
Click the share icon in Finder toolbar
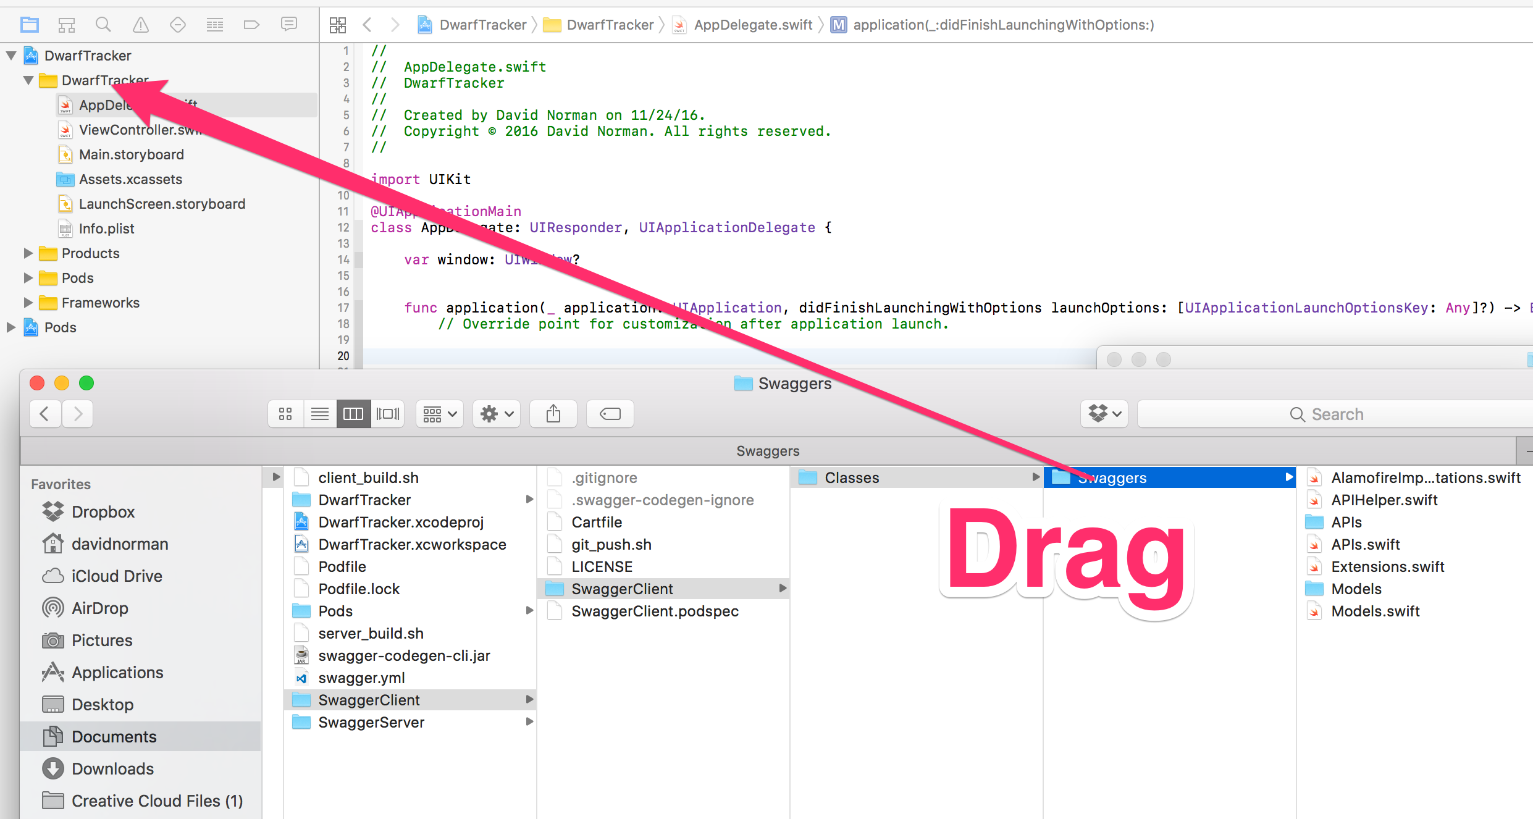coord(556,413)
